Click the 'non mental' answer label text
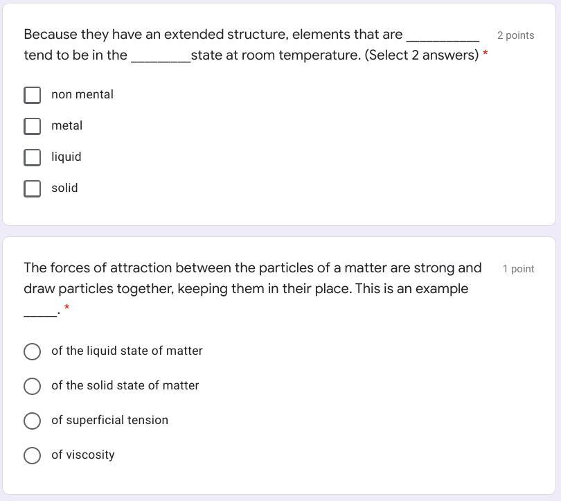The width and height of the screenshot is (561, 501). 82,94
